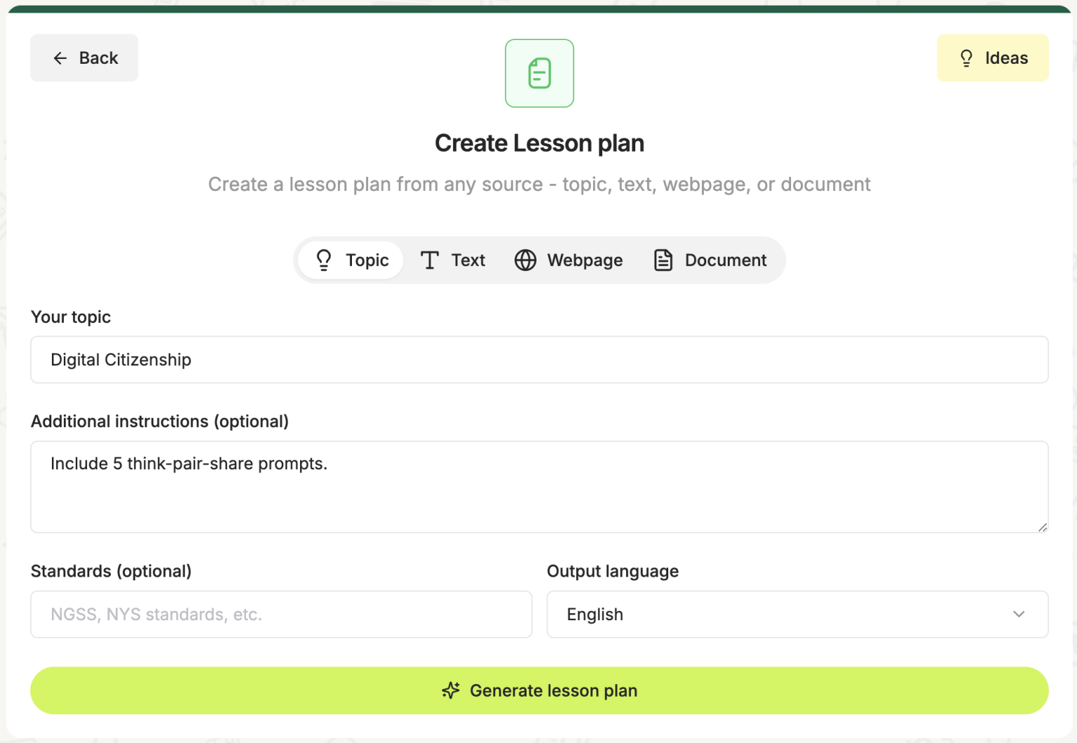Open the Ideas panel
Viewport: 1077px width, 743px height.
[992, 58]
